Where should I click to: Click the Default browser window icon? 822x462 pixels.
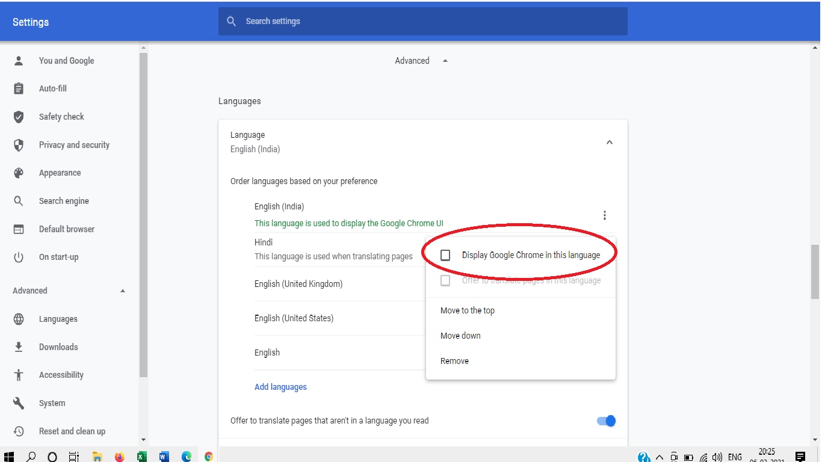(19, 229)
